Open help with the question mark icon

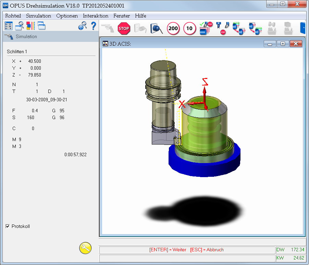pyautogui.click(x=94, y=26)
